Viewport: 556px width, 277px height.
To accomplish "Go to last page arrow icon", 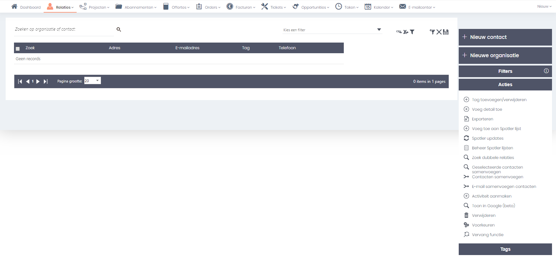I will pos(46,81).
